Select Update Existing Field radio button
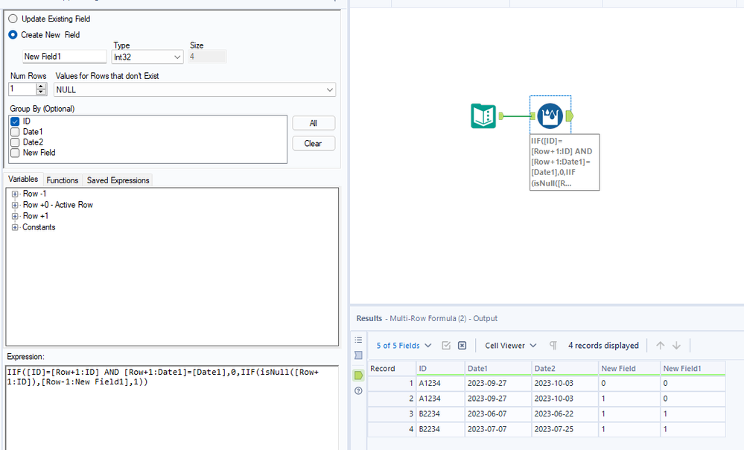Screen dimensions: 744x450 [x=13, y=19]
